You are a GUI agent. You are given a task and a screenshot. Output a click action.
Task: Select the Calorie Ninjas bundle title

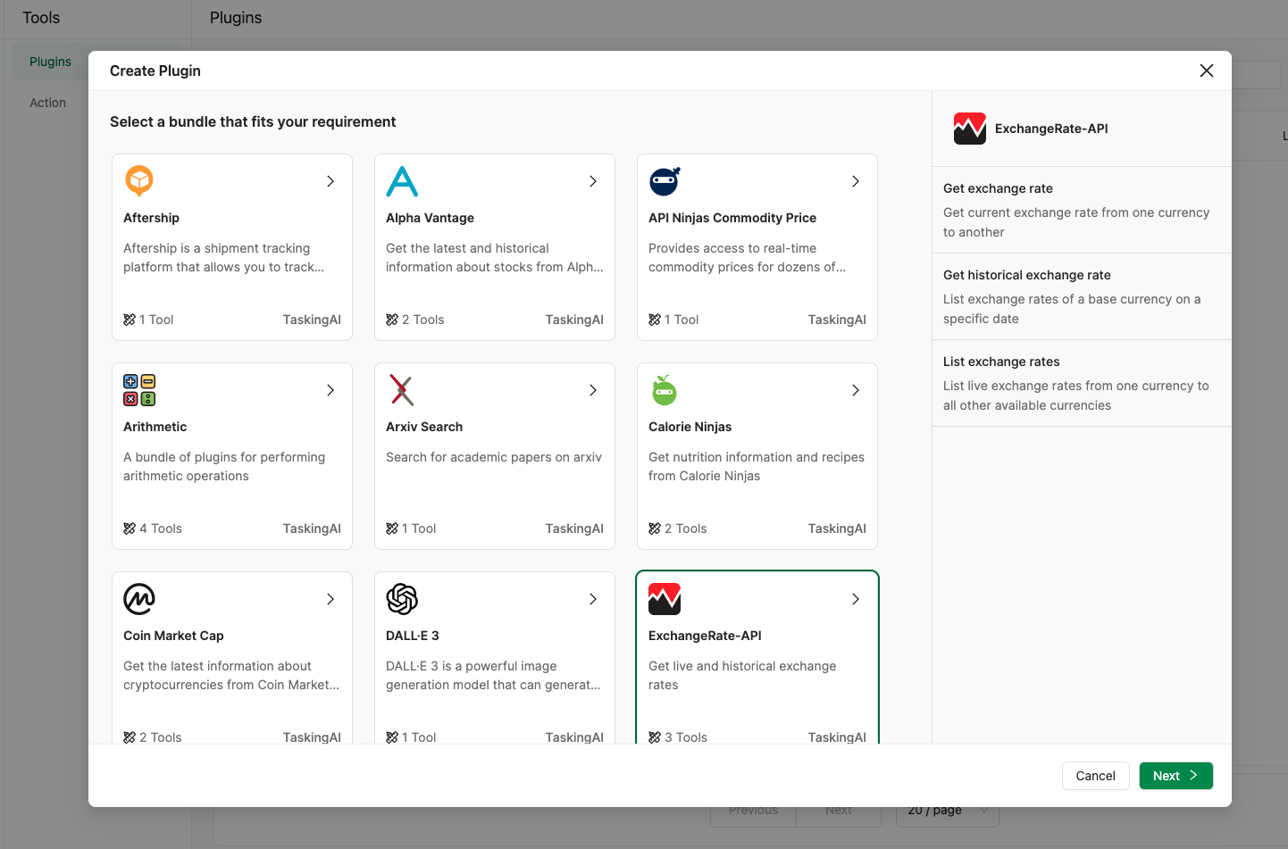click(690, 427)
